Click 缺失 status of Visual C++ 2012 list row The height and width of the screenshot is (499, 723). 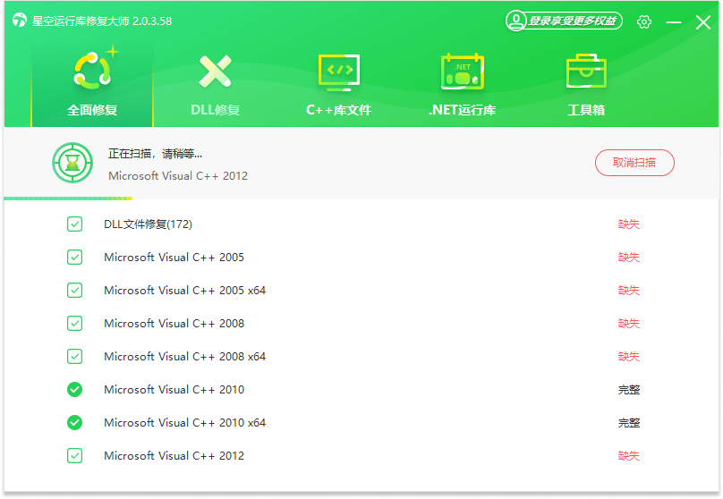[x=629, y=456]
